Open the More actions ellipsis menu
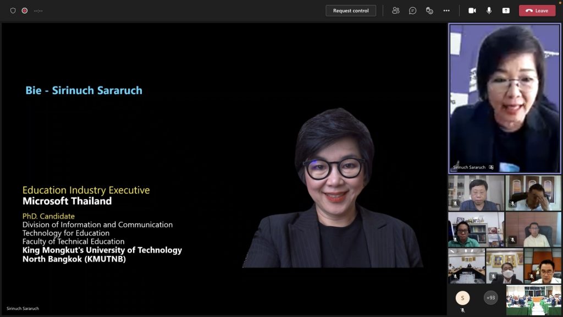Viewport: 563px width, 317px height. (x=446, y=10)
